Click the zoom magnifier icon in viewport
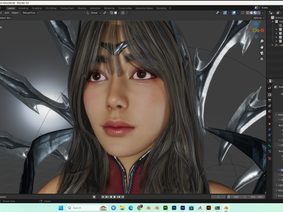The width and height of the screenshot is (283, 212). [x=262, y=41]
